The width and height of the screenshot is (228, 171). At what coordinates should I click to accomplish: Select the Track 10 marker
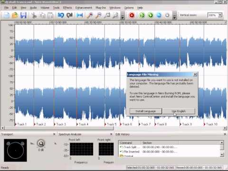click(x=211, y=124)
